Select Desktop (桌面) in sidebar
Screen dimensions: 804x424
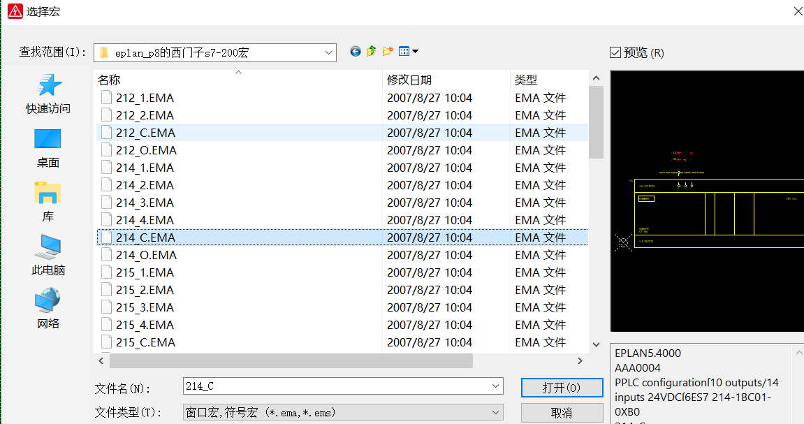coord(48,148)
